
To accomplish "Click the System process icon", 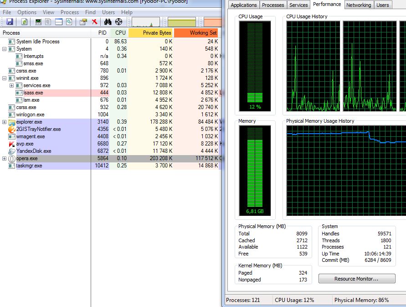I will tap(12, 49).
